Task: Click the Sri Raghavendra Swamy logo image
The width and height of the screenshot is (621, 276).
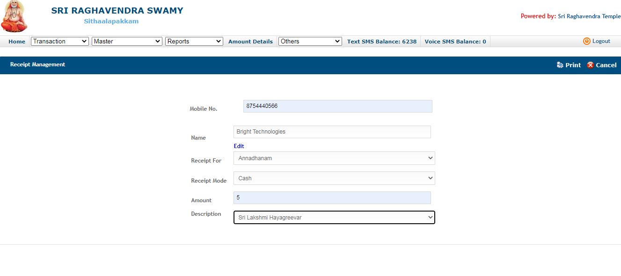Action: coord(14,17)
